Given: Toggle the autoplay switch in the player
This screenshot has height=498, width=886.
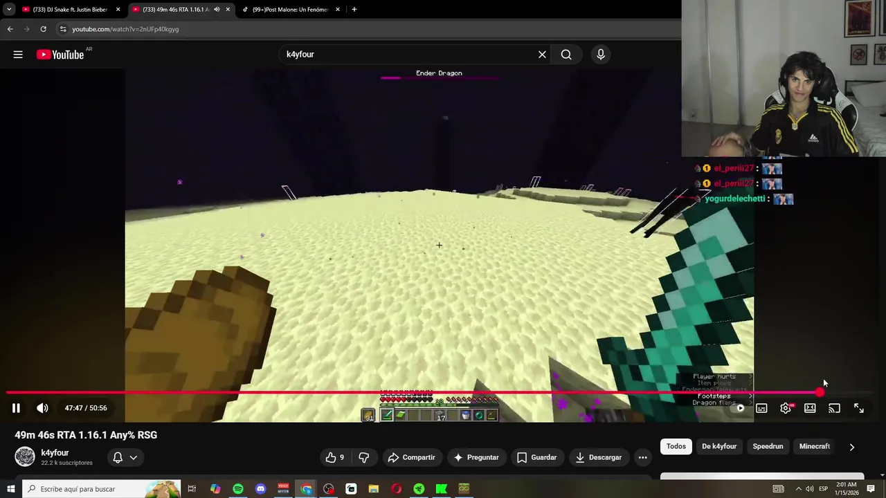Looking at the screenshot, I should point(739,408).
